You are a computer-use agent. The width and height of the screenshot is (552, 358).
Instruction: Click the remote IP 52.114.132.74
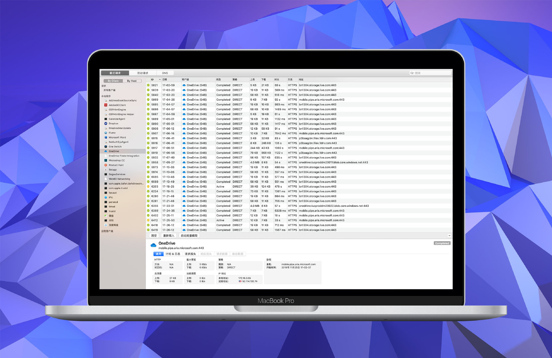(250, 281)
